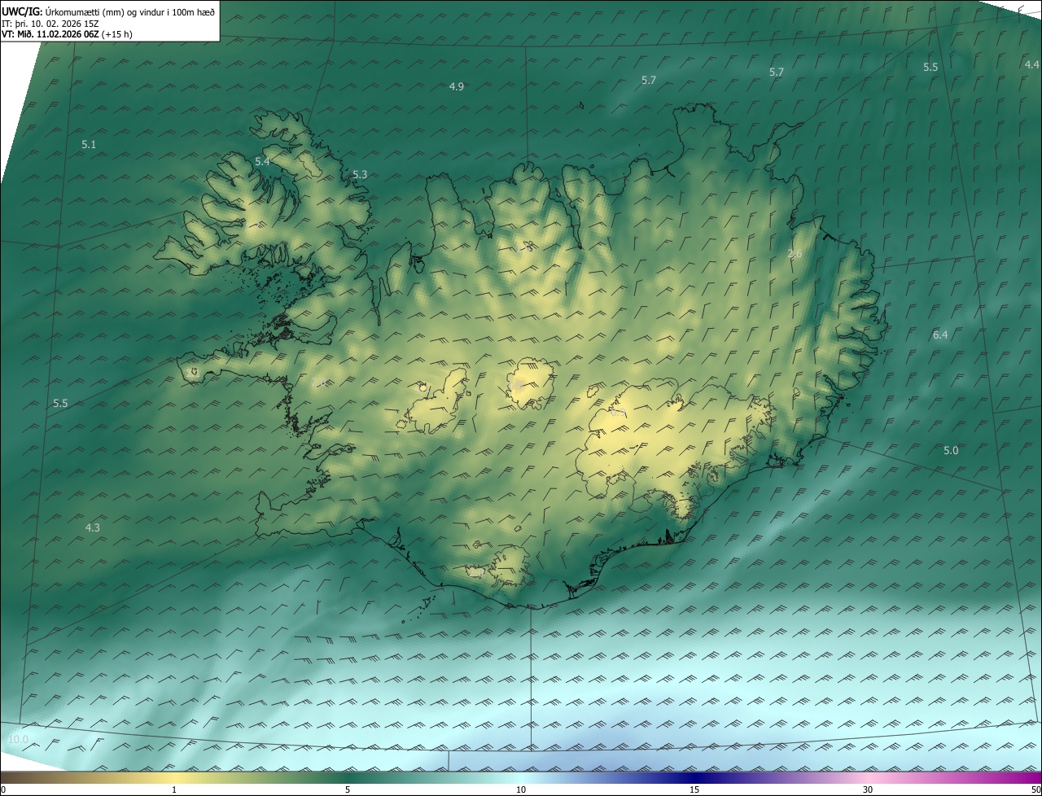Select the map value label '5.3'
The height and width of the screenshot is (796, 1042).
pos(360,174)
